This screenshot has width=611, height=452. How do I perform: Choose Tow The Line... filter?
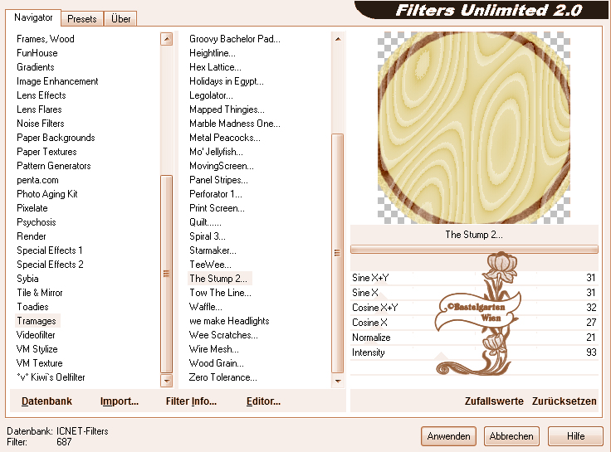(220, 293)
